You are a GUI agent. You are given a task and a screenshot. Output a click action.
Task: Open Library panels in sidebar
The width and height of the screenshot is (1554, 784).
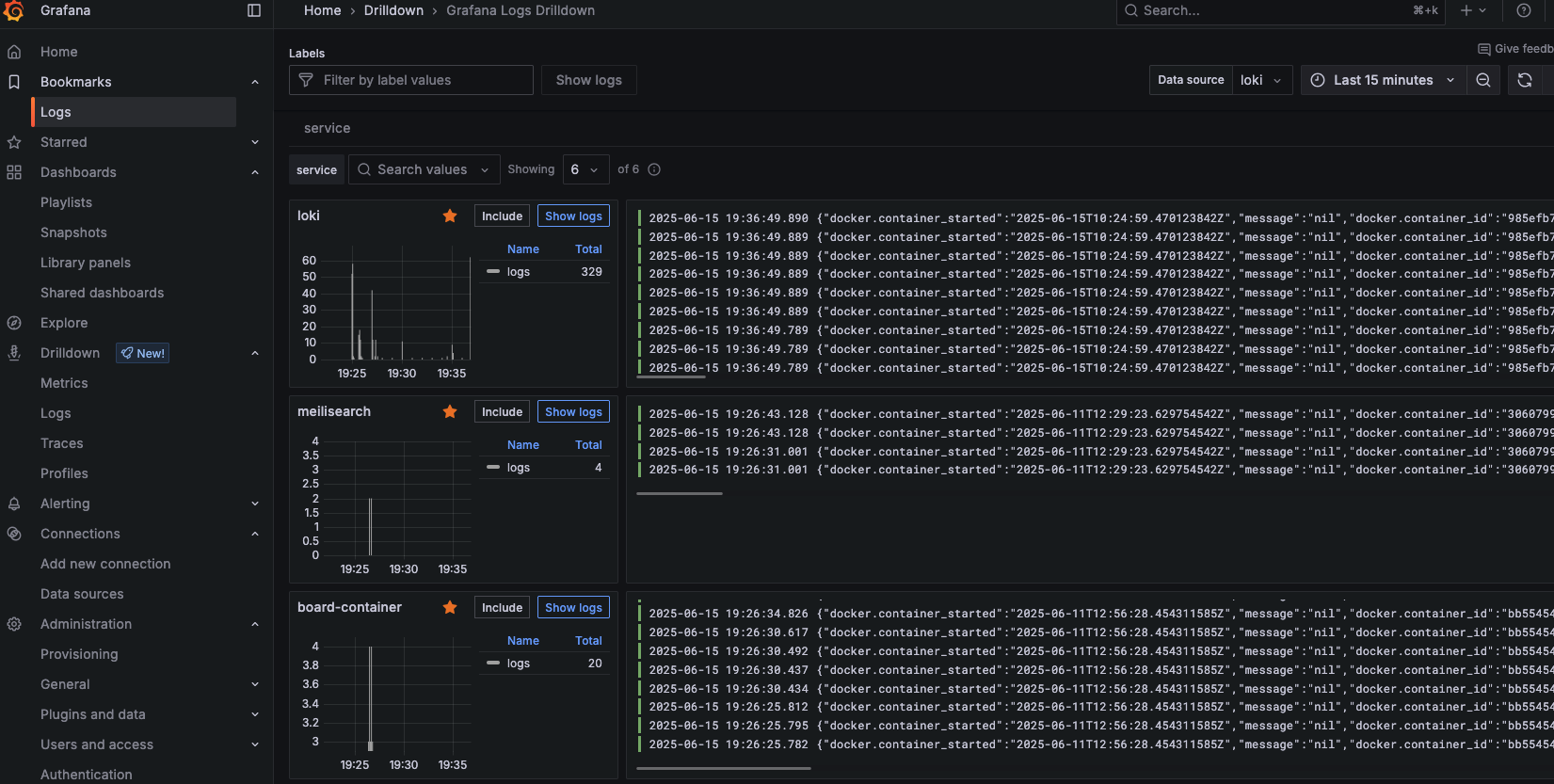pos(86,263)
